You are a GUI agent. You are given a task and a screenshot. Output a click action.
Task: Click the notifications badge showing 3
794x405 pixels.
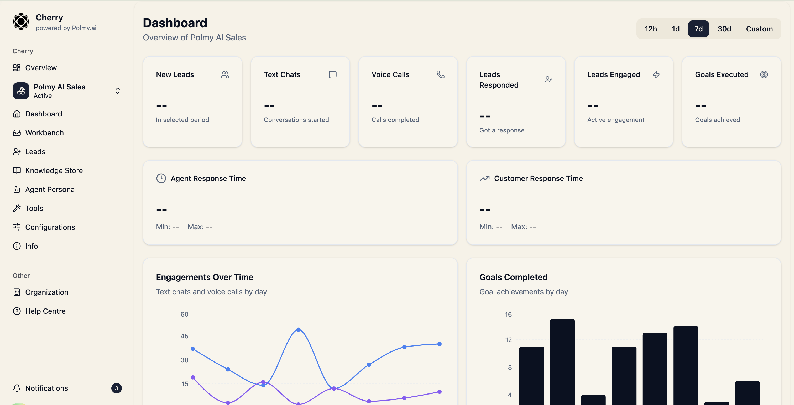click(116, 388)
